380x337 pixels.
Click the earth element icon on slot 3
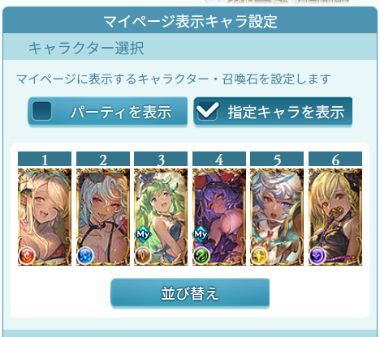(143, 256)
